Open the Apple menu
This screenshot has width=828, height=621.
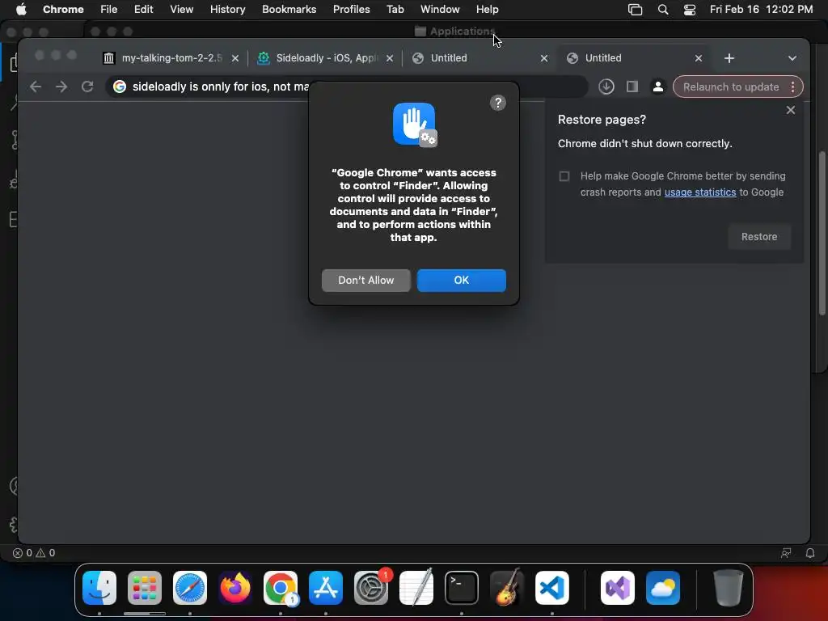tap(20, 9)
